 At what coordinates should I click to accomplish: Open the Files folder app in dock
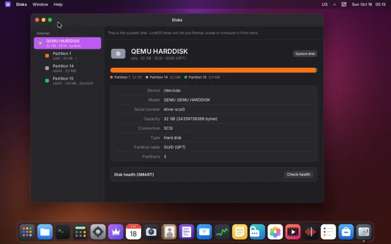click(45, 232)
